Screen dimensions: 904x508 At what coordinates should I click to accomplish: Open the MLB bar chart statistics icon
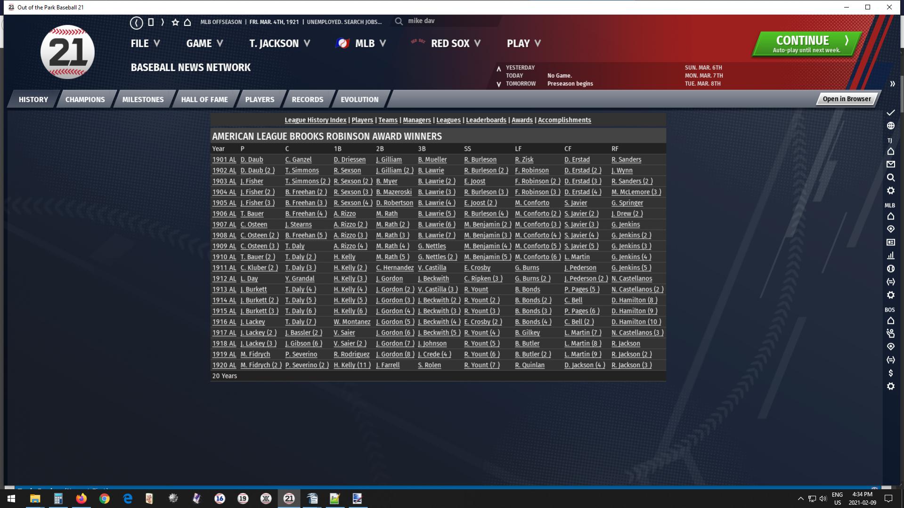point(890,256)
